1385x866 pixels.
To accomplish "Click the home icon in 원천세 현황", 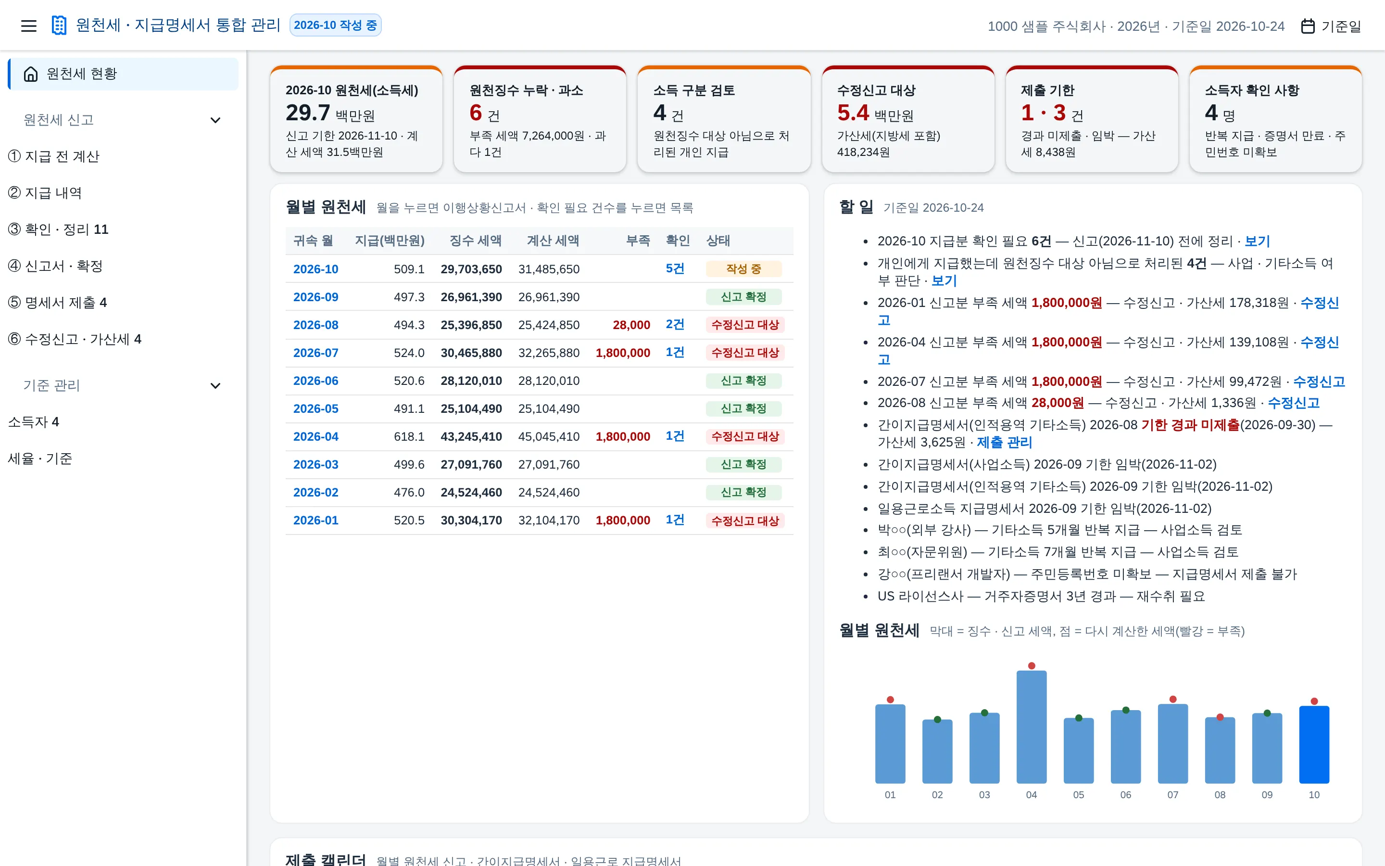I will (x=31, y=74).
